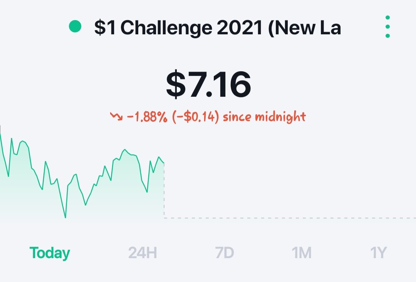Open the three-dot more options menu

[x=387, y=27]
